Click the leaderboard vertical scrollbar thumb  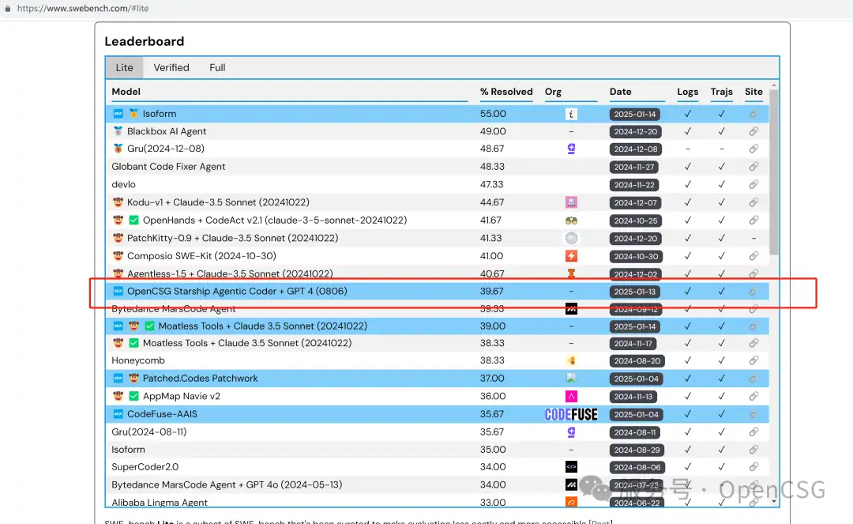click(x=773, y=172)
